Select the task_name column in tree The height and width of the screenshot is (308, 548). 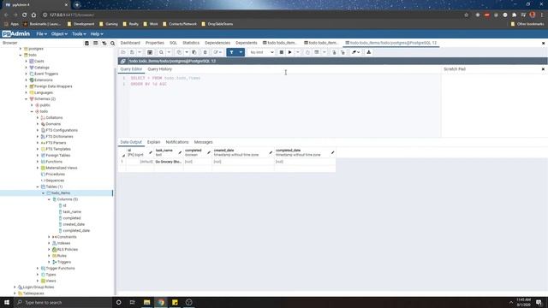coord(72,212)
